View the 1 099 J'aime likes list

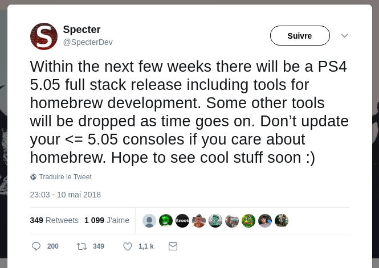107,220
